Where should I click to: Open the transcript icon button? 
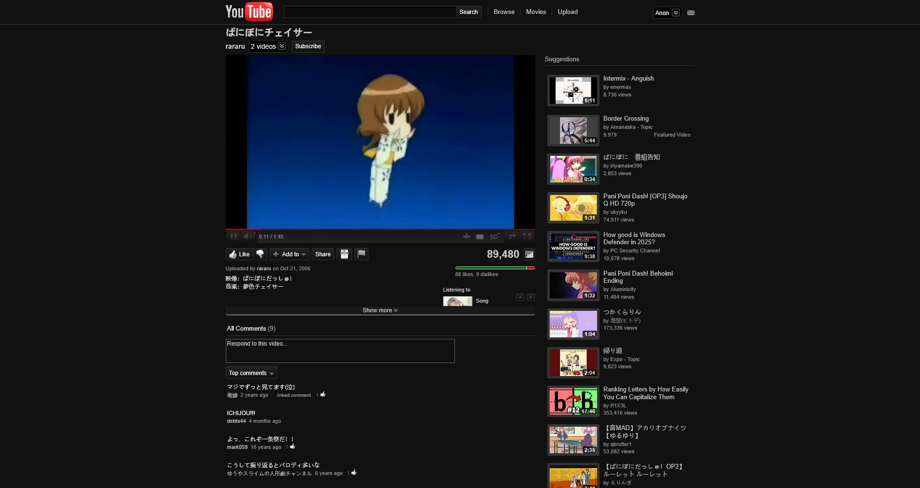click(344, 254)
